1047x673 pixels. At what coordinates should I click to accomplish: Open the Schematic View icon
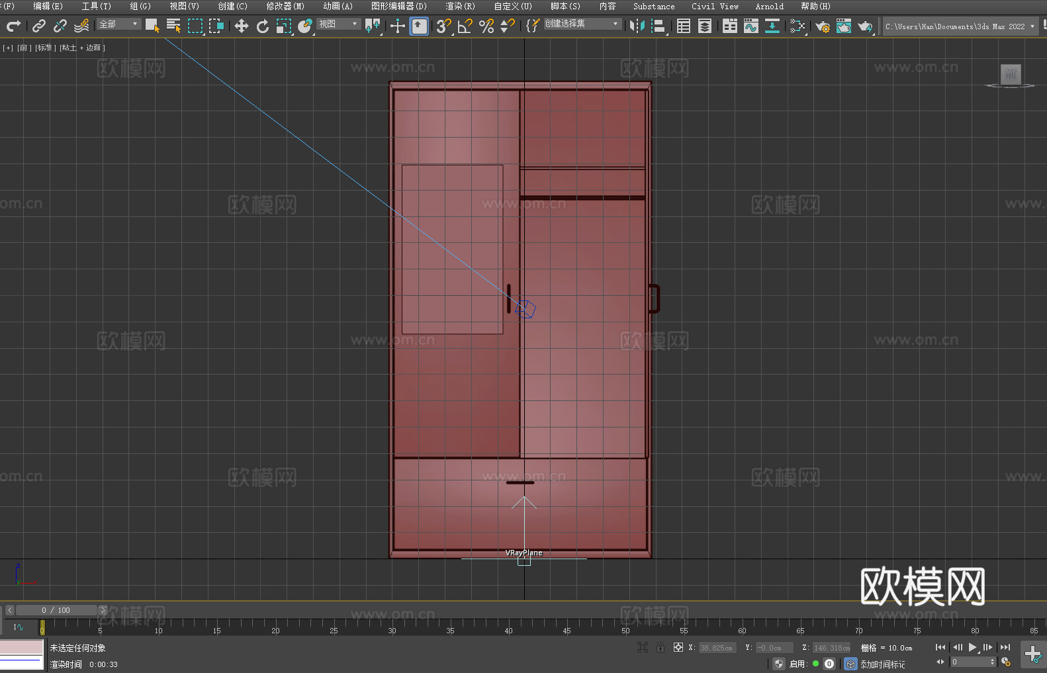click(x=797, y=26)
